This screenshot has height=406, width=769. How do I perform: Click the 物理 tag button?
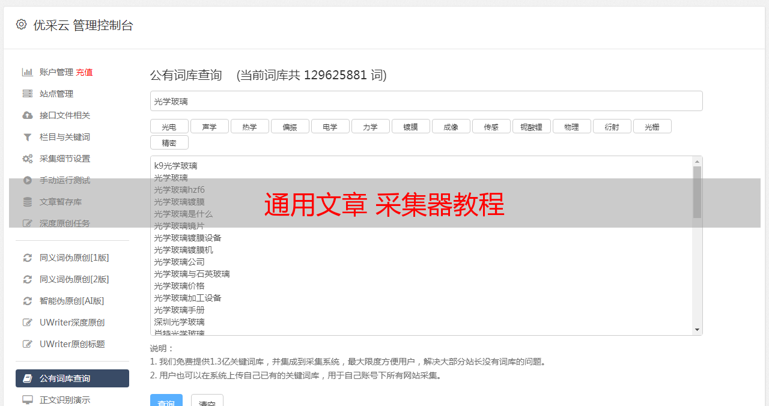point(572,126)
